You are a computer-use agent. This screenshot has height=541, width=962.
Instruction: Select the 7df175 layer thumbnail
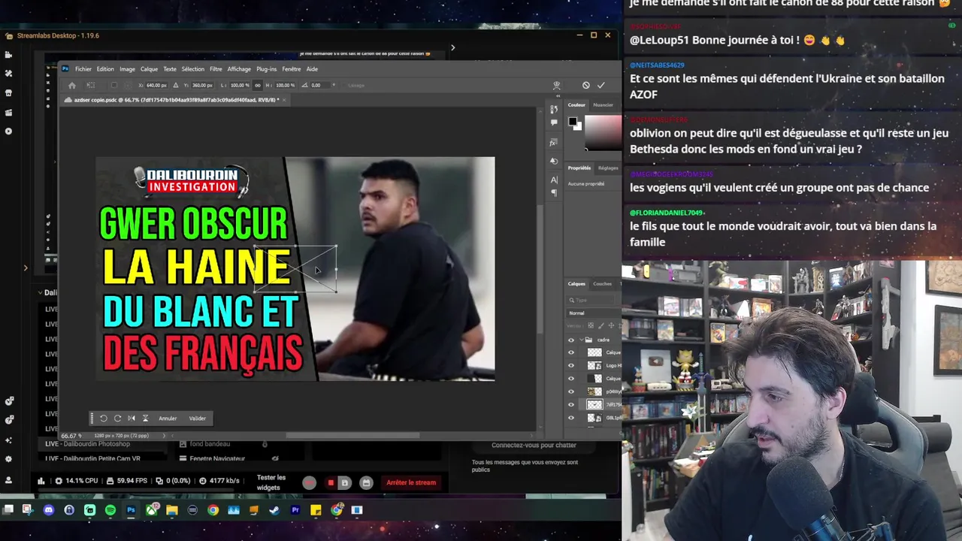[594, 405]
